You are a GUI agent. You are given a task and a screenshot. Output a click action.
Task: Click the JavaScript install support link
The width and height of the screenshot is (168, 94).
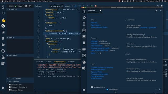144,28
